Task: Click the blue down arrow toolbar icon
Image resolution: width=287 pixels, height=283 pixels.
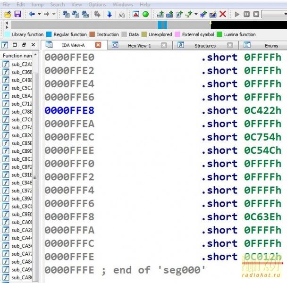Action: coord(109,14)
